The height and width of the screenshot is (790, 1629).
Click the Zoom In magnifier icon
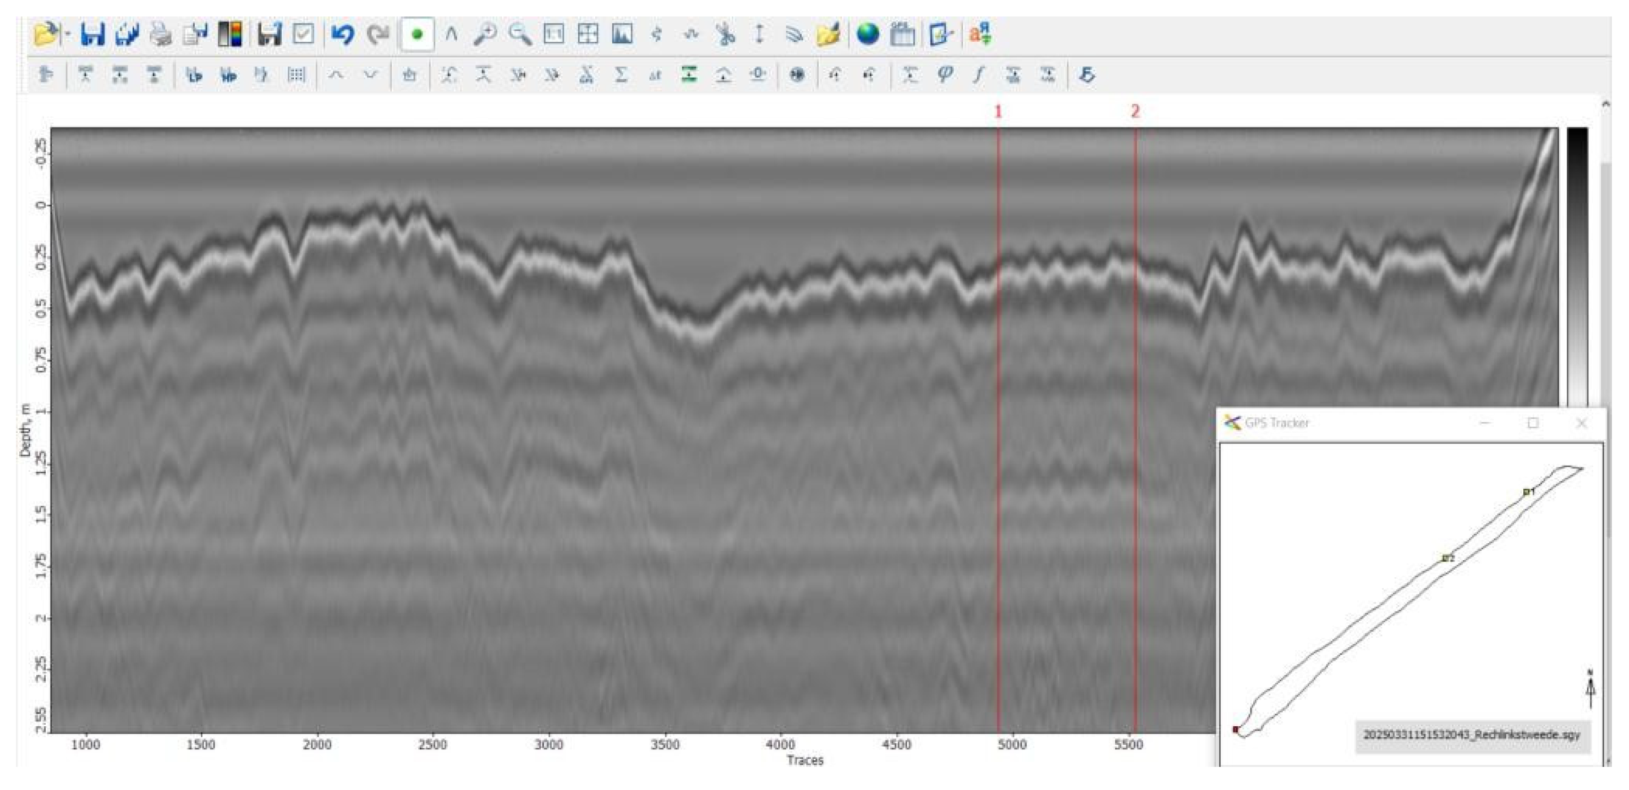(x=485, y=34)
